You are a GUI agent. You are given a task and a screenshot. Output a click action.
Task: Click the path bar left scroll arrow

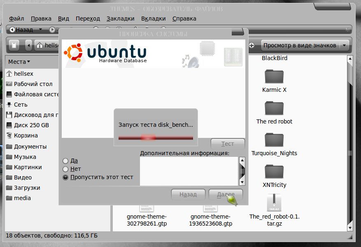click(x=28, y=45)
